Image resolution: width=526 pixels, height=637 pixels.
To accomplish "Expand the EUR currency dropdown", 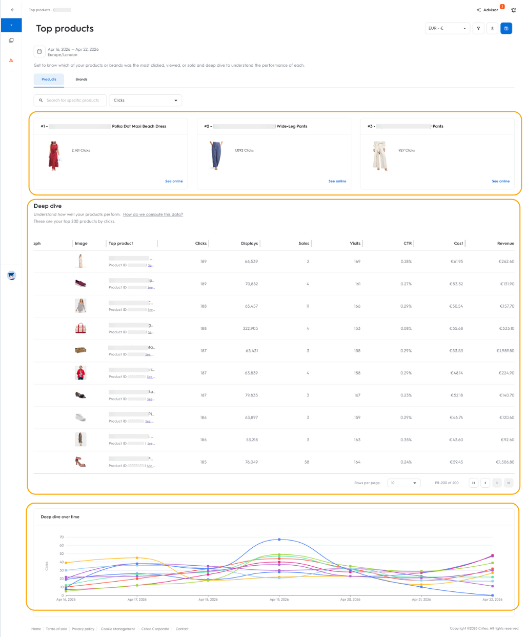I will [447, 28].
